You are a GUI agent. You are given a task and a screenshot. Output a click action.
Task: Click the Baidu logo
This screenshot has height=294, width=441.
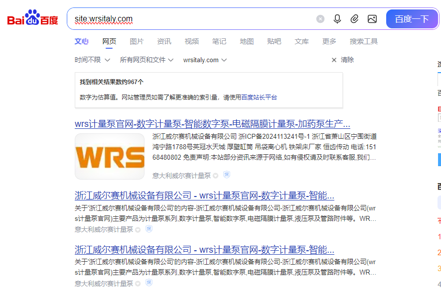pyautogui.click(x=32, y=18)
